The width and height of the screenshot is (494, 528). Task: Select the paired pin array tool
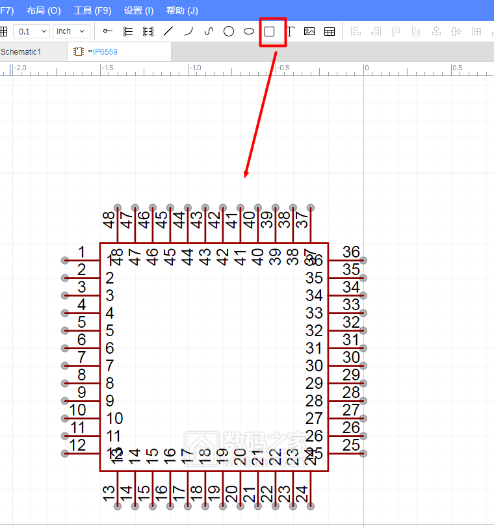148,31
